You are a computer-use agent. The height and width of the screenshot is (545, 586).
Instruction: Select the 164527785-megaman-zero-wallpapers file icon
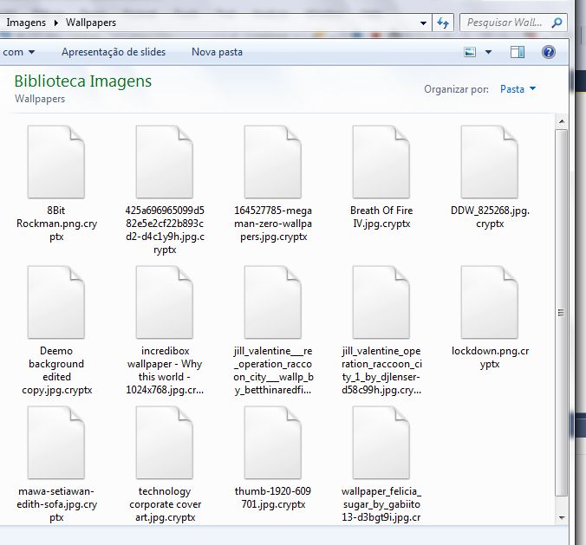pyautogui.click(x=273, y=162)
